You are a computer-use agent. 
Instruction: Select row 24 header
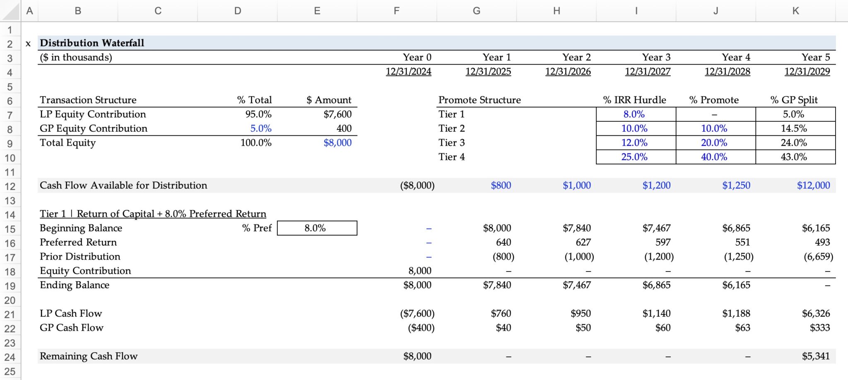click(10, 357)
